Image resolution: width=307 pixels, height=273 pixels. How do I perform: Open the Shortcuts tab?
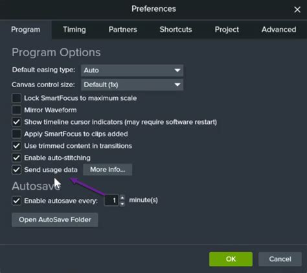click(176, 30)
